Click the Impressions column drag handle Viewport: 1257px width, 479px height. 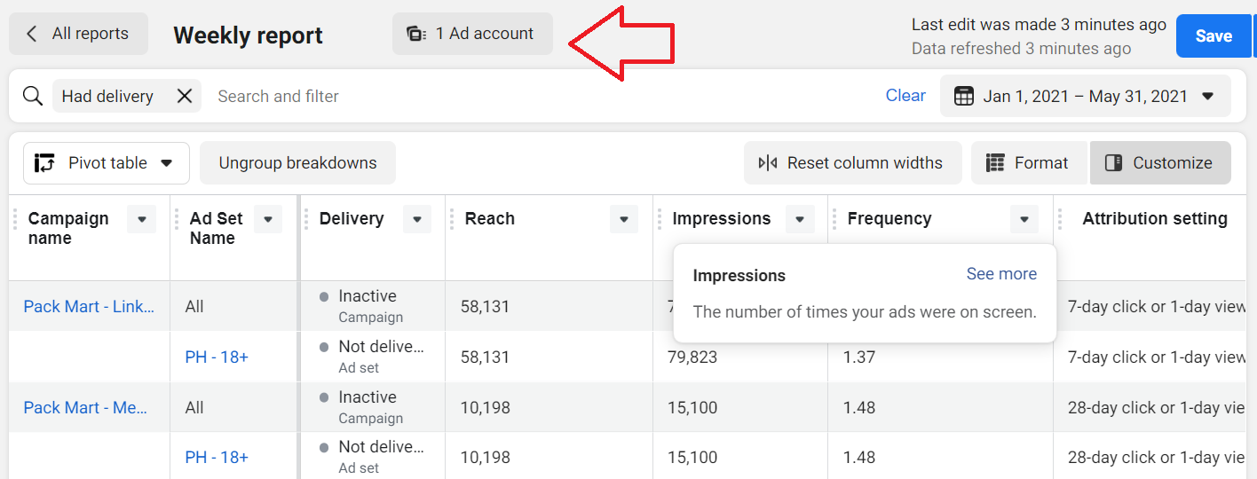click(660, 219)
